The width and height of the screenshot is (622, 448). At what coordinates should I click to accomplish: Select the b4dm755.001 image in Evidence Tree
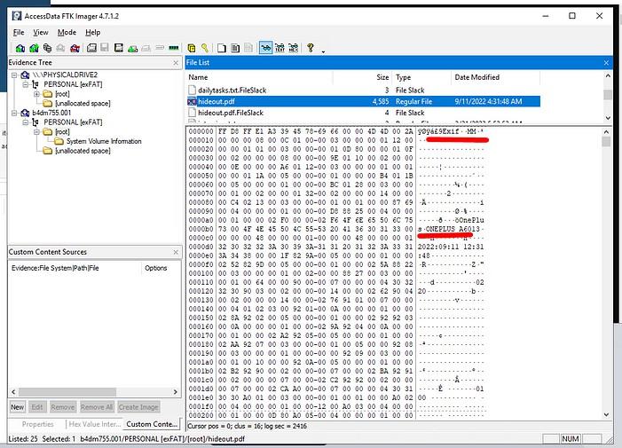click(51, 113)
